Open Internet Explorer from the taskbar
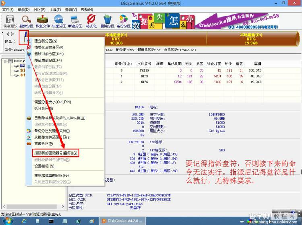302x225 pixels. point(24,221)
